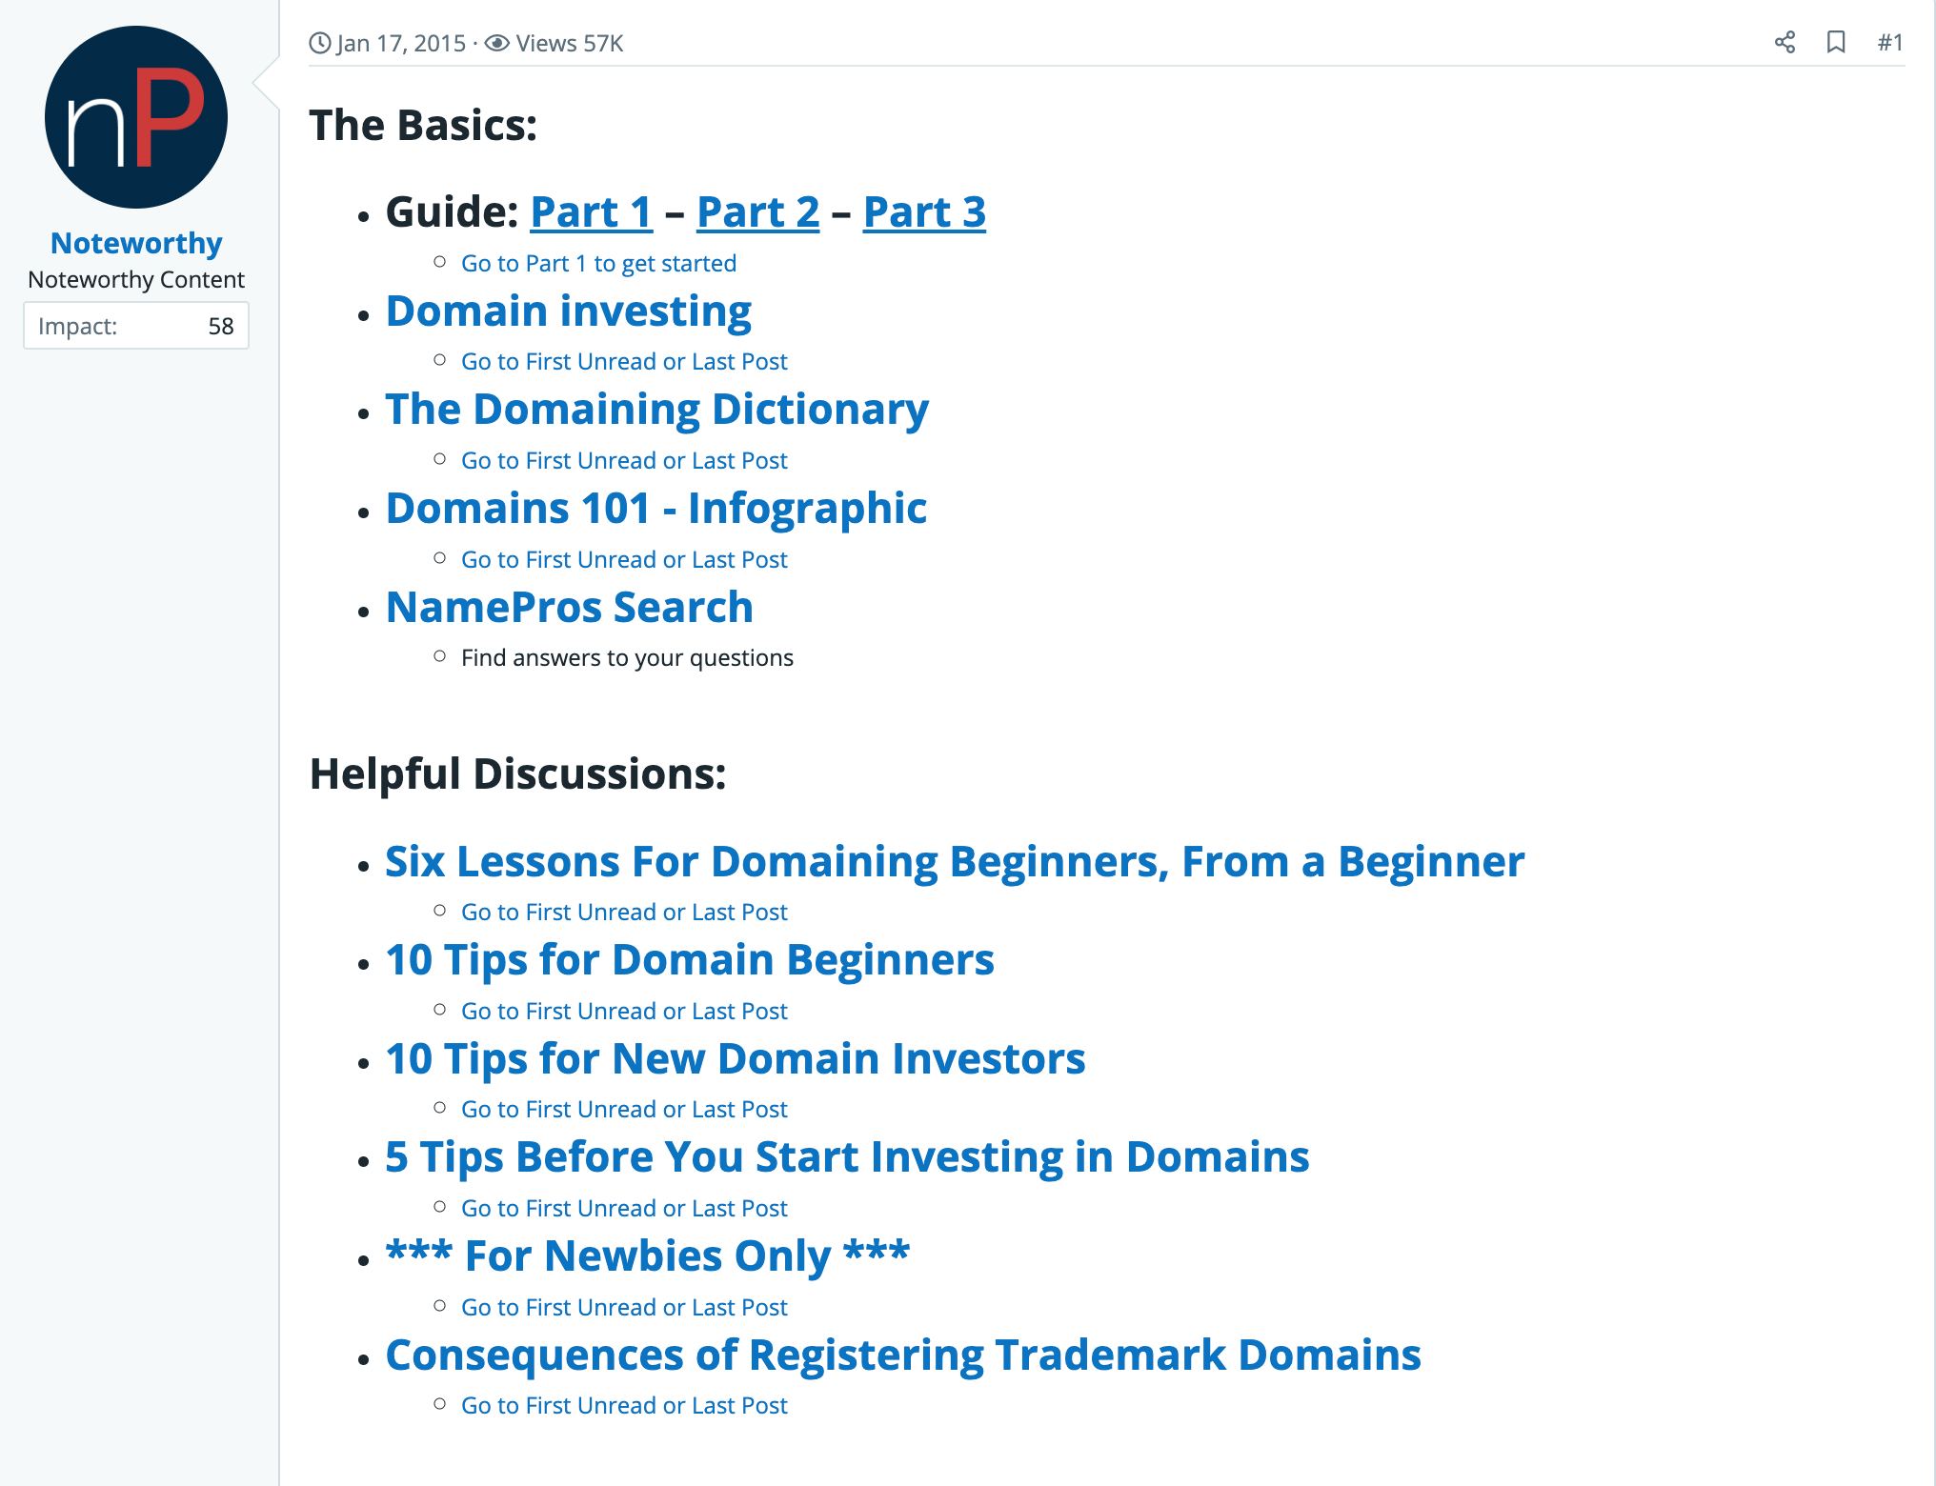Click the share icon in the toolbar
Viewport: 1936px width, 1486px height.
tap(1783, 41)
